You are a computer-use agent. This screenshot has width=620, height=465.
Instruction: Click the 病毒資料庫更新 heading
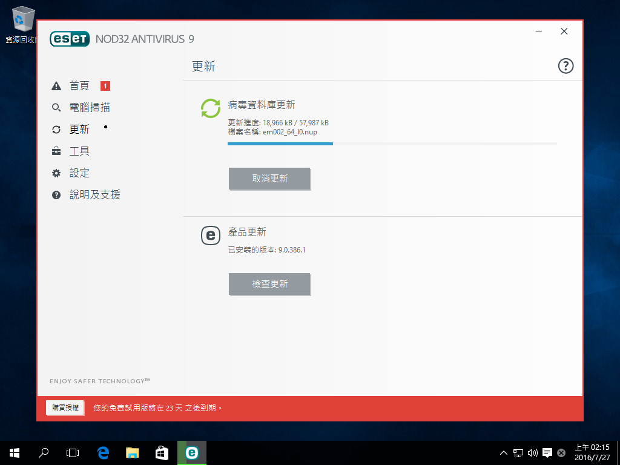pyautogui.click(x=262, y=105)
